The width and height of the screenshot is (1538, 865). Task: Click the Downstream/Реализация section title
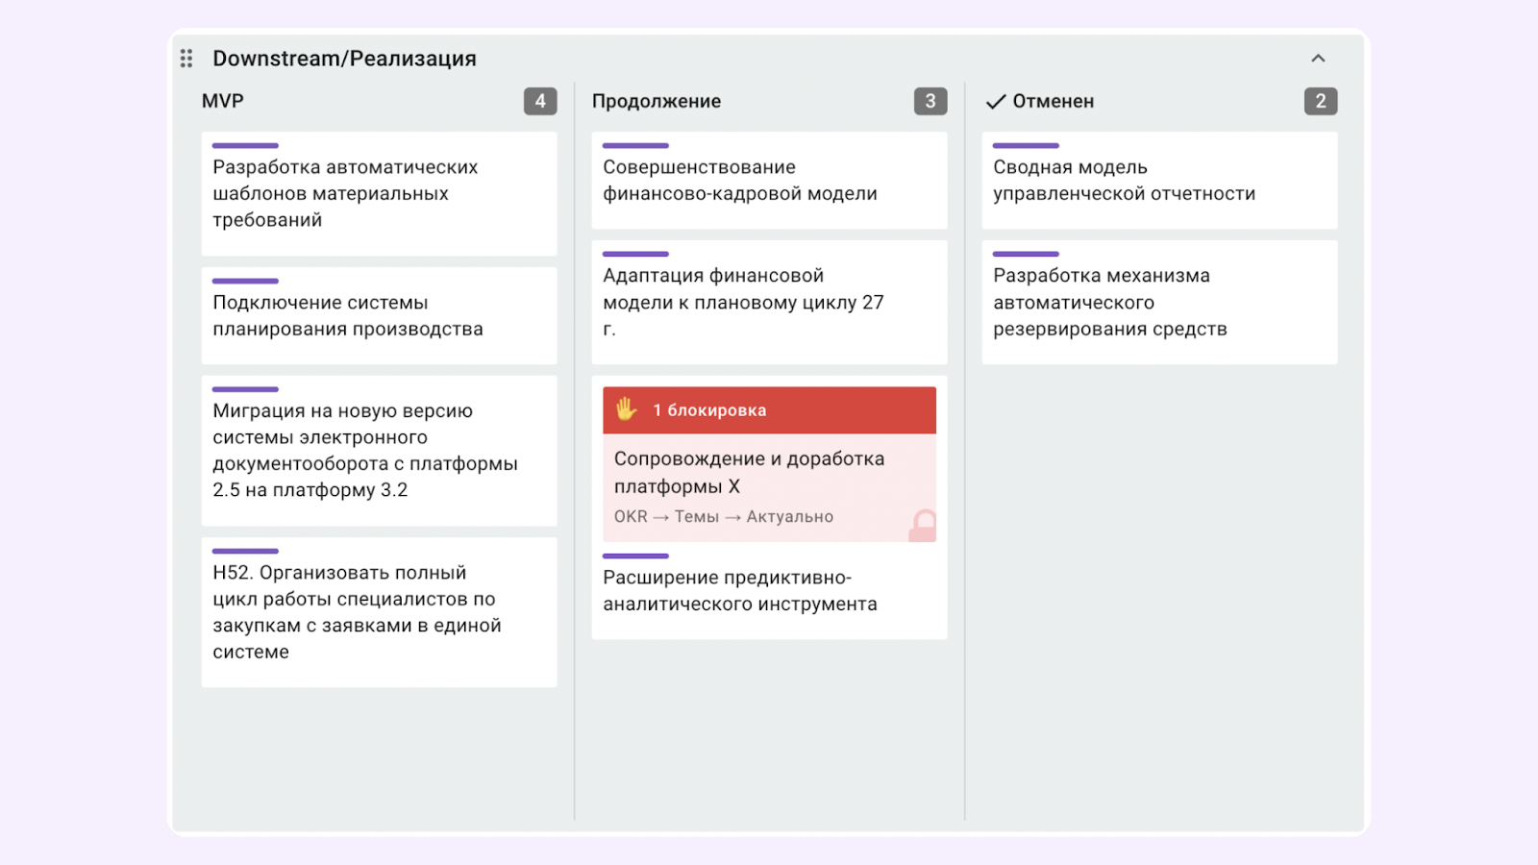[344, 59]
